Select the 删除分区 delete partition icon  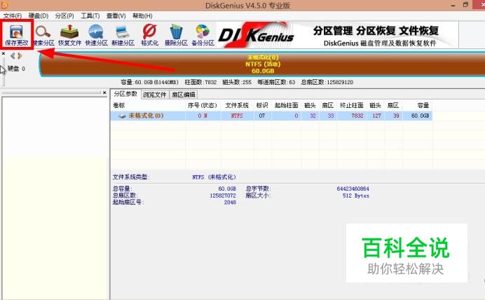click(x=176, y=35)
